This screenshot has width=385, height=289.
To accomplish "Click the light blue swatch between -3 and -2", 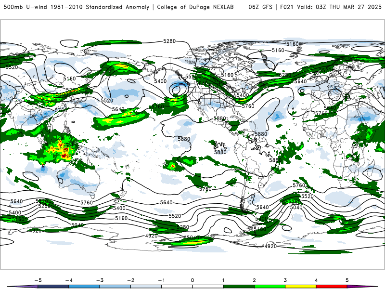I will click(x=115, y=287).
